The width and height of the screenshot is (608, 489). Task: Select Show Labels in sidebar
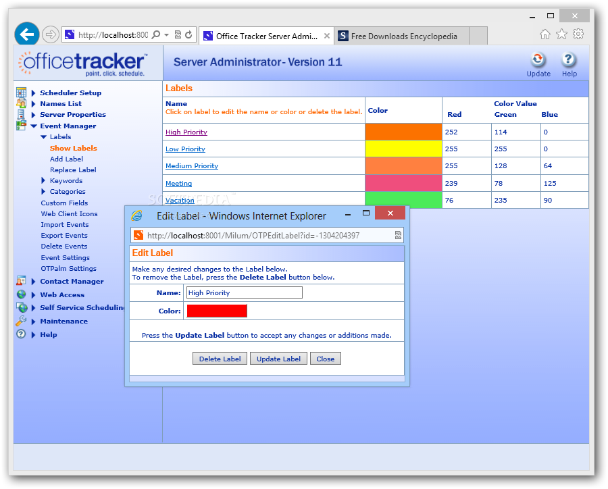pos(73,148)
